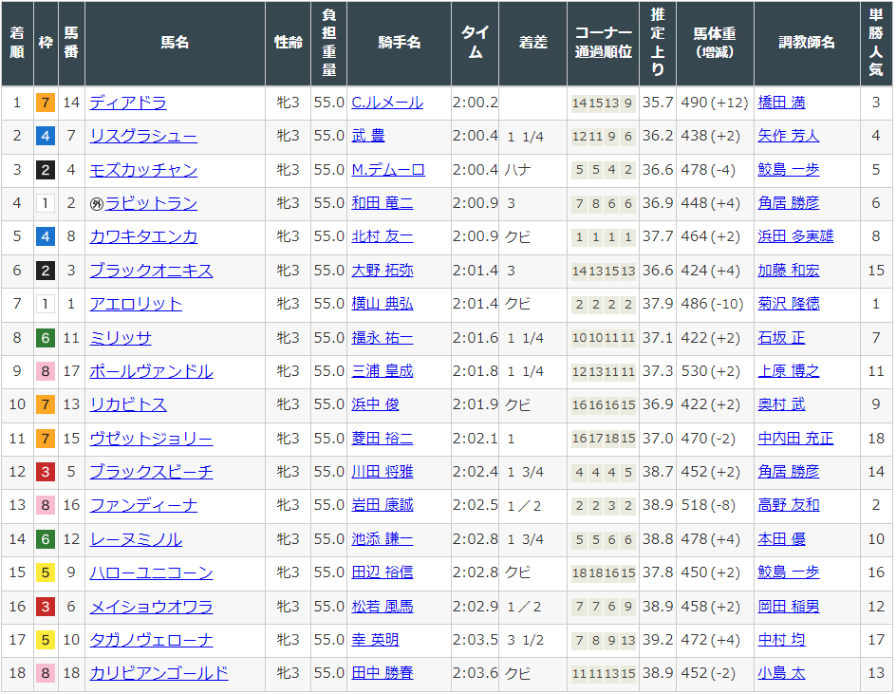This screenshot has width=896, height=694.
Task: Click the 騎手名 column header
Action: point(399,43)
